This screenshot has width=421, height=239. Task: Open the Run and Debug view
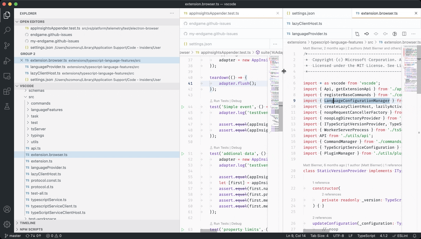(7, 61)
